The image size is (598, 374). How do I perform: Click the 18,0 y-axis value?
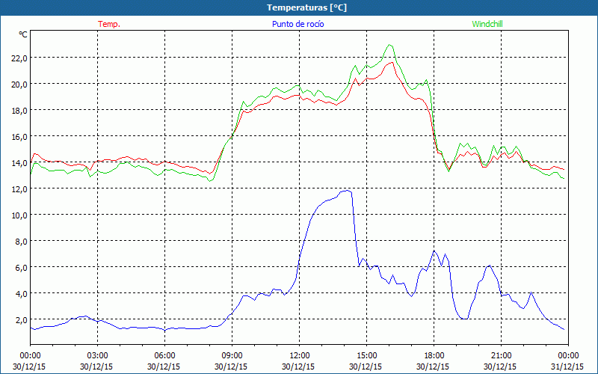pos(19,111)
